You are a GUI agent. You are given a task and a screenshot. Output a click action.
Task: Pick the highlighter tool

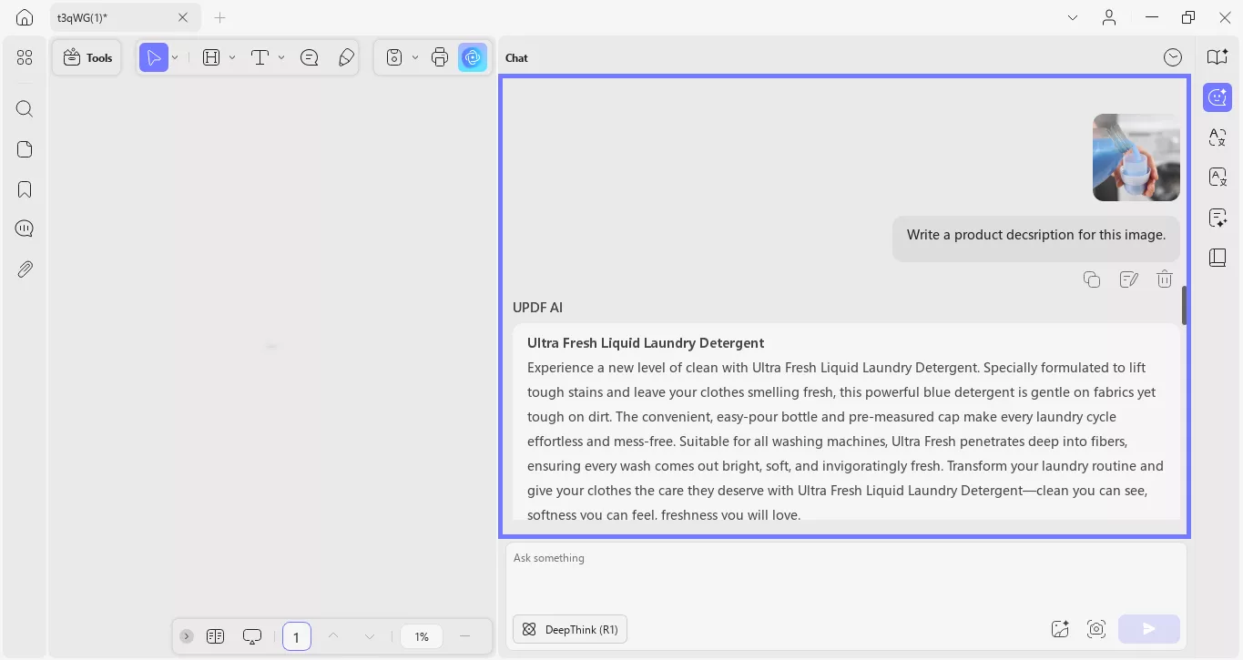click(346, 56)
